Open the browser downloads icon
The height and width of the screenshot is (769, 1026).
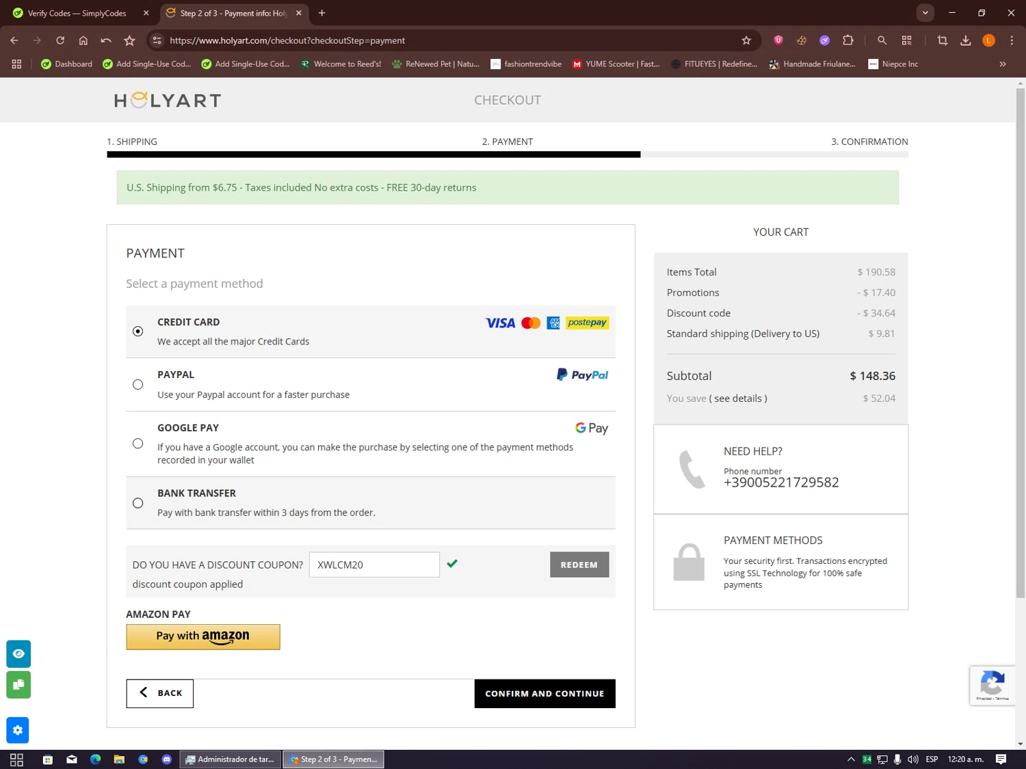pos(966,40)
